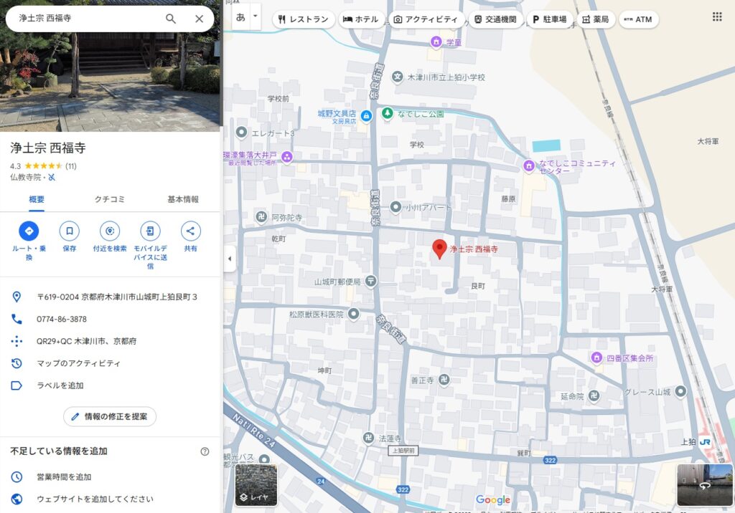This screenshot has width=735, height=513.
Task: Click the phone number 0774-86-3878
Action: click(62, 320)
